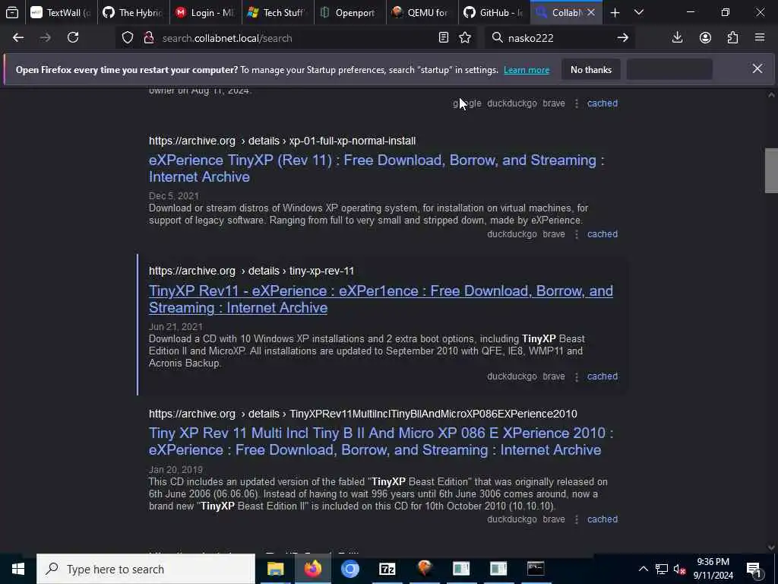The width and height of the screenshot is (778, 584).
Task: Open TinyXP Rev11 - eXPerience result link
Action: tap(381, 299)
